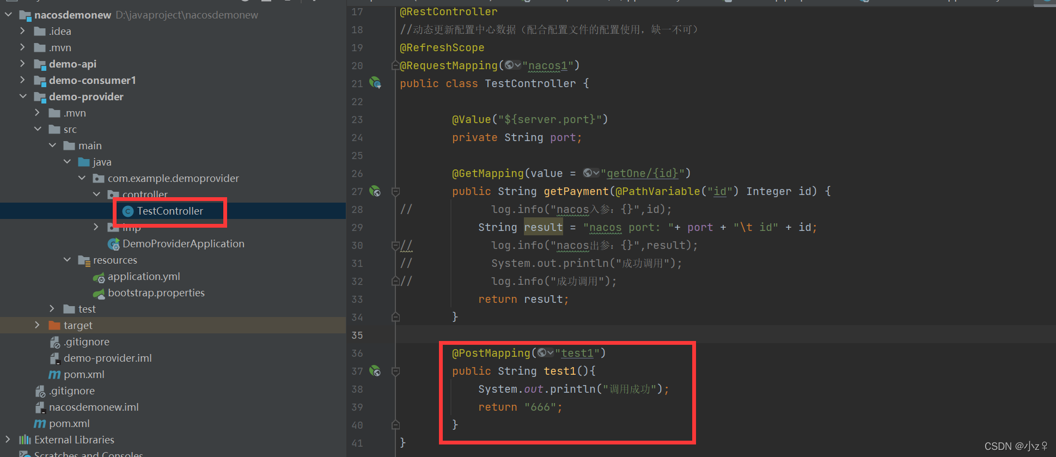This screenshot has width=1056, height=457.
Task: Fold the test1 method at line 37
Action: tap(396, 371)
